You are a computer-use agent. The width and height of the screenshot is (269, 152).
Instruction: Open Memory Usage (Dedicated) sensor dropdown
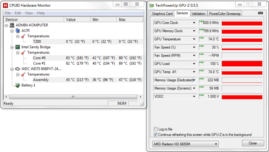pos(194,80)
